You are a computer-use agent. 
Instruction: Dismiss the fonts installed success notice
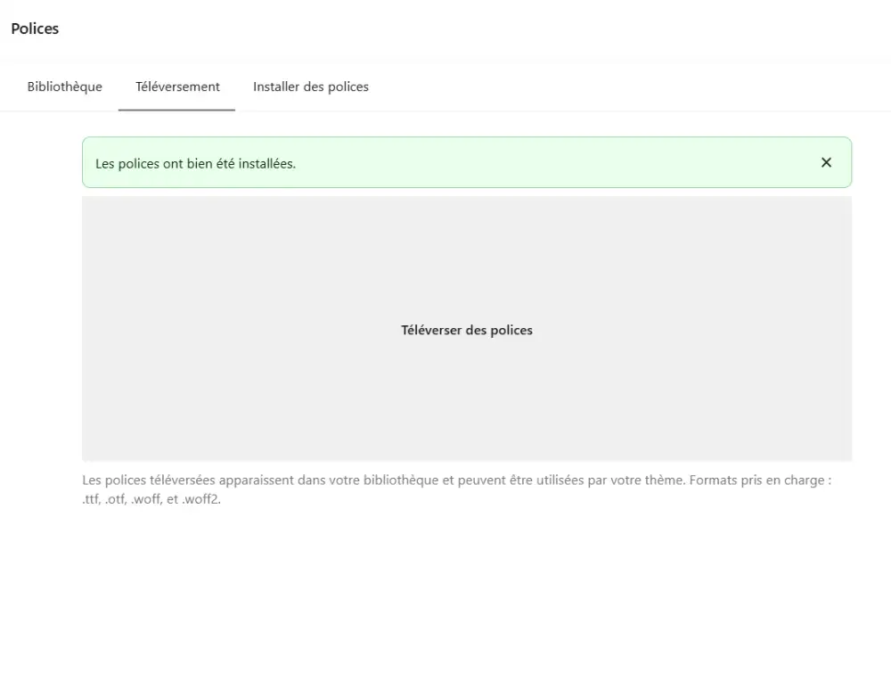pyautogui.click(x=826, y=162)
